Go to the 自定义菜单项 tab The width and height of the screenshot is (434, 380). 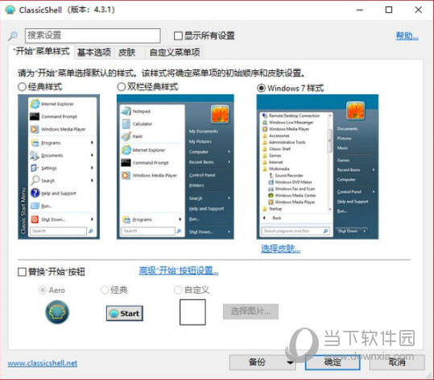coord(175,52)
